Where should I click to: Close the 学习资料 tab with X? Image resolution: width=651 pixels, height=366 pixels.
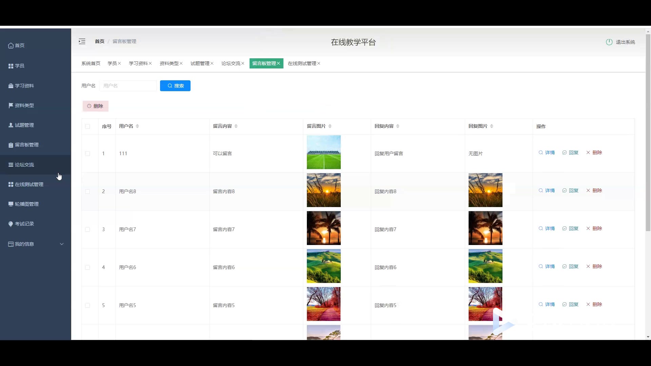[150, 63]
